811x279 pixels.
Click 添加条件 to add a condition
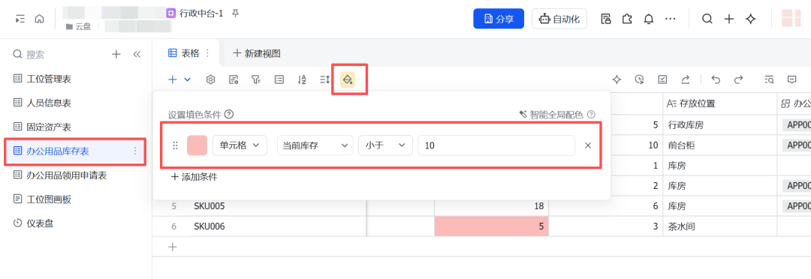point(194,177)
